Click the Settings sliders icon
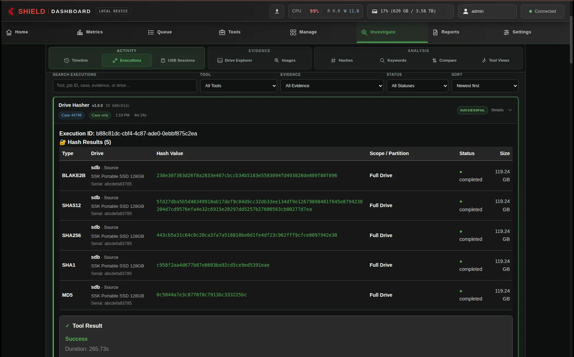This screenshot has height=357, width=574. pos(506,32)
